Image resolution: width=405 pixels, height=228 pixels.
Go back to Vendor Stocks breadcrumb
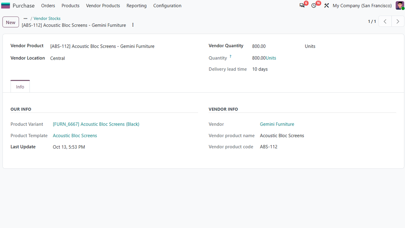(x=47, y=18)
